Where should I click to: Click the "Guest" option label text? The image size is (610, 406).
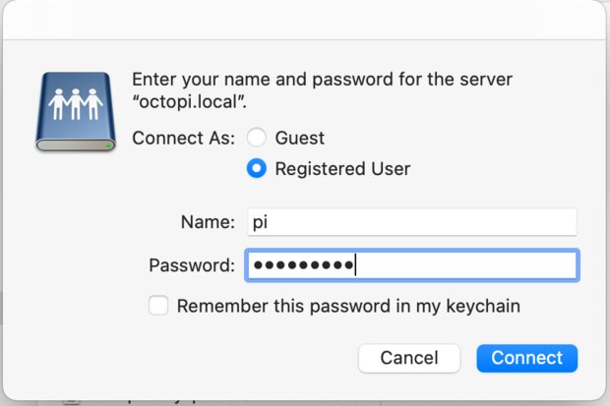point(299,138)
